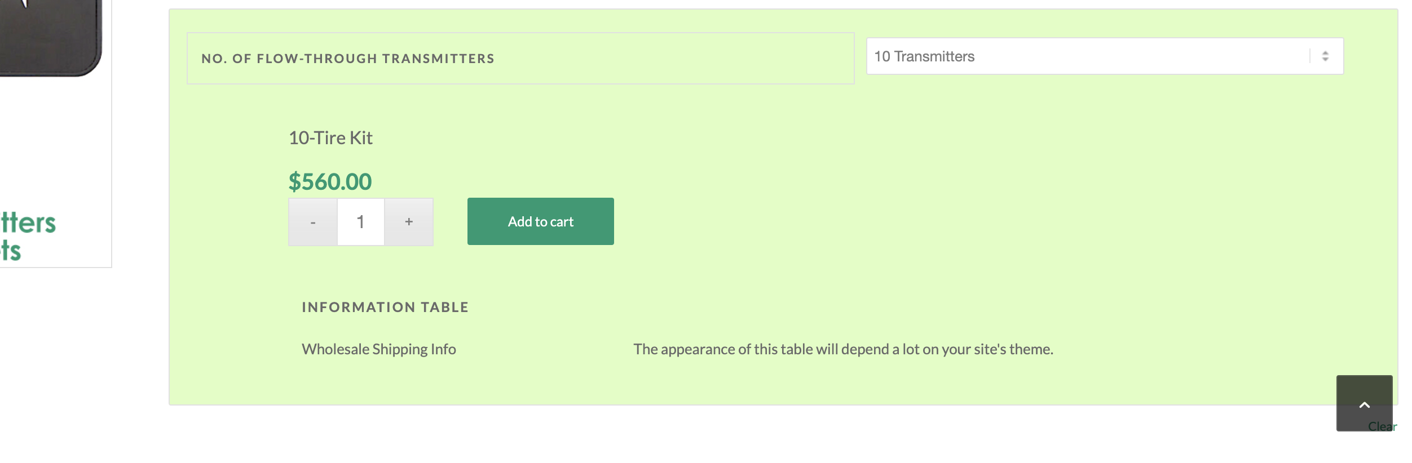1412x463 pixels.
Task: Click the scroll-to-top chevron button
Action: point(1364,403)
